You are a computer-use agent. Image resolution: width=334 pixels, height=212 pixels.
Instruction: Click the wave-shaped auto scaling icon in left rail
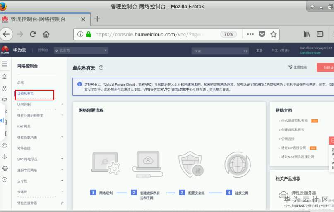pos(5,99)
